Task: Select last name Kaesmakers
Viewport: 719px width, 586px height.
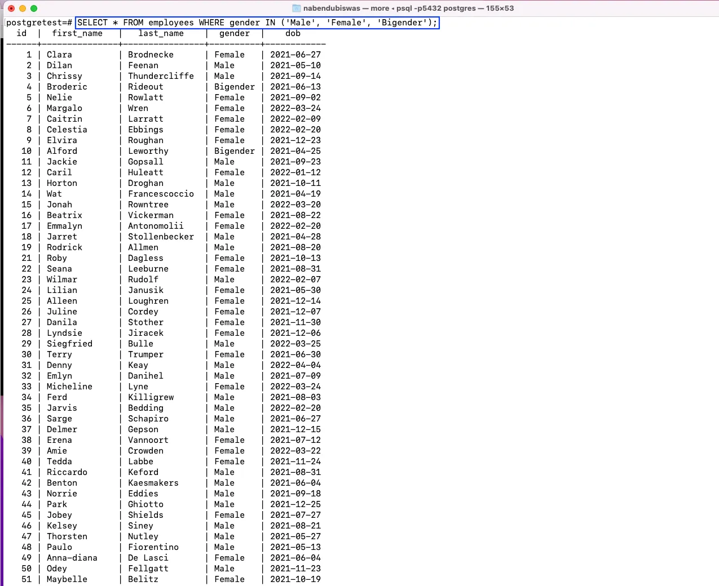Action: (x=153, y=483)
